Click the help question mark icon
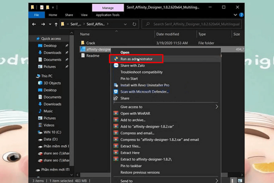This screenshot has height=183, width=274. 241,15
